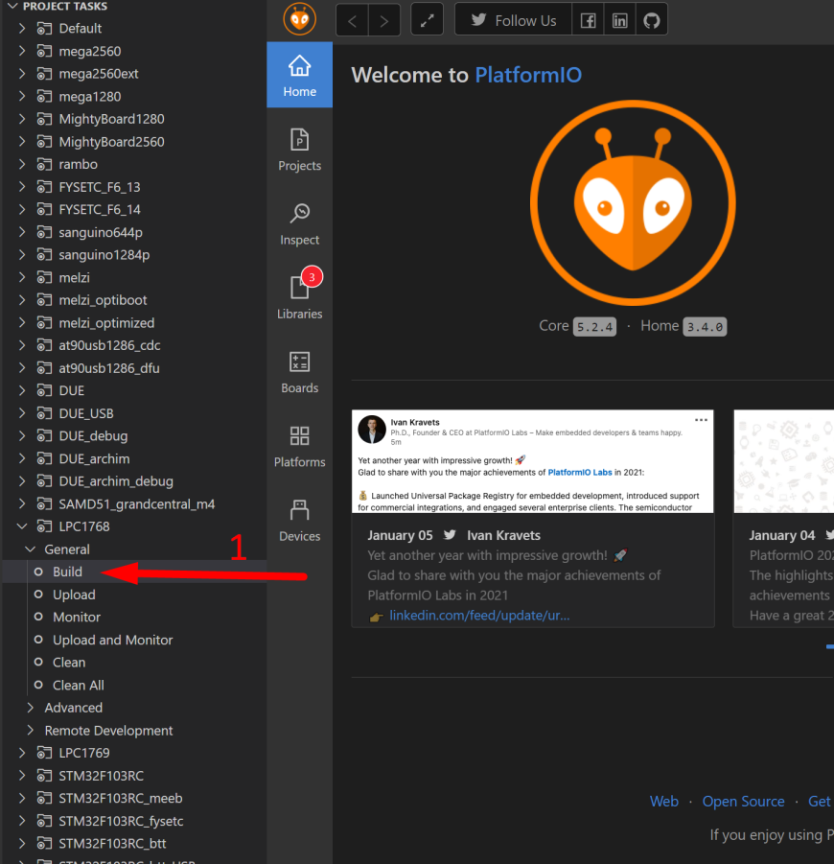
Task: Click the STM32F103RC folder icon
Action: point(44,775)
